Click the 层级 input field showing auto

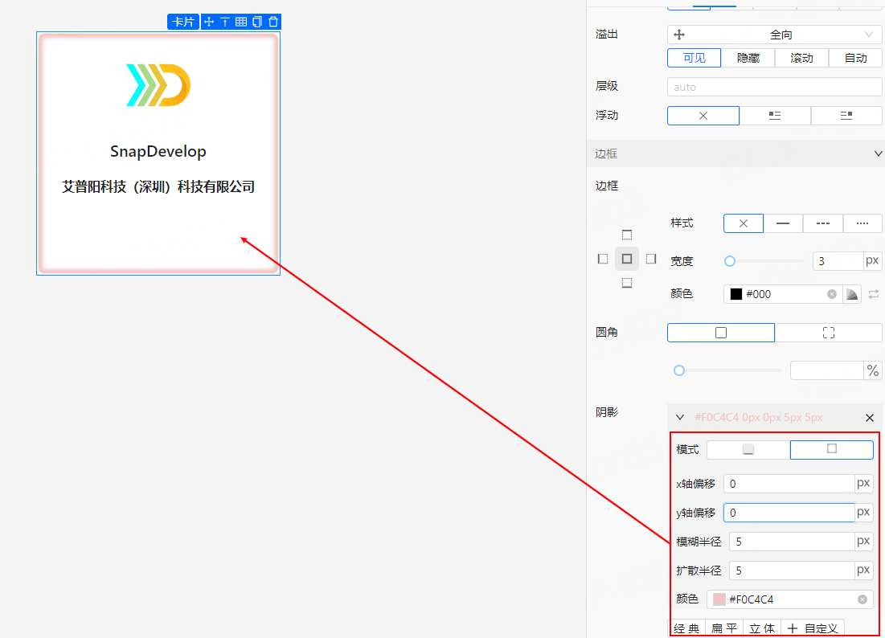point(774,87)
